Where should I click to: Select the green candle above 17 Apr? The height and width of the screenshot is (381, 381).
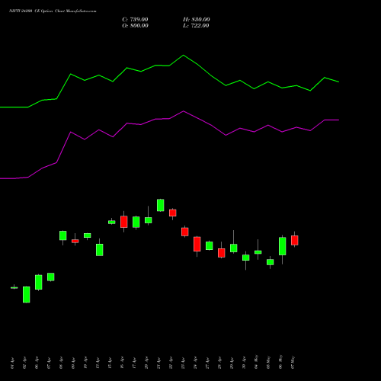(136, 222)
